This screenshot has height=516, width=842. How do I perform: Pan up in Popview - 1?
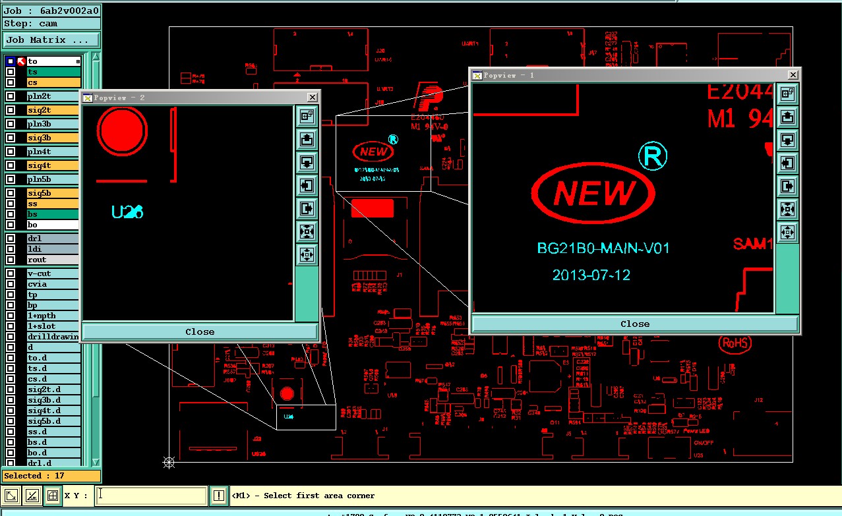point(787,117)
